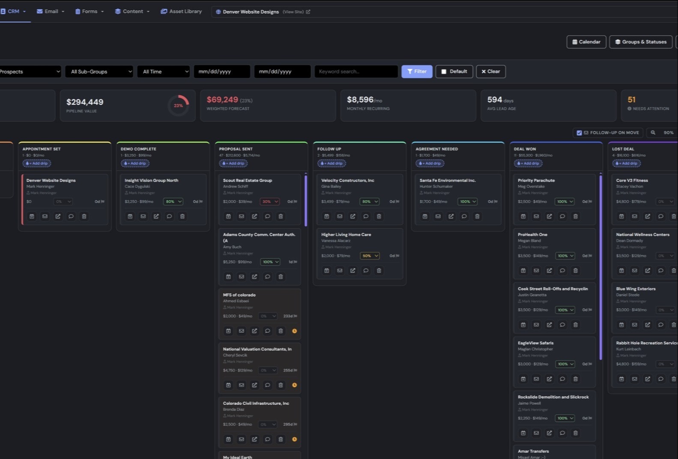Open calendar icon on Denver Website Designs card

coord(32,216)
